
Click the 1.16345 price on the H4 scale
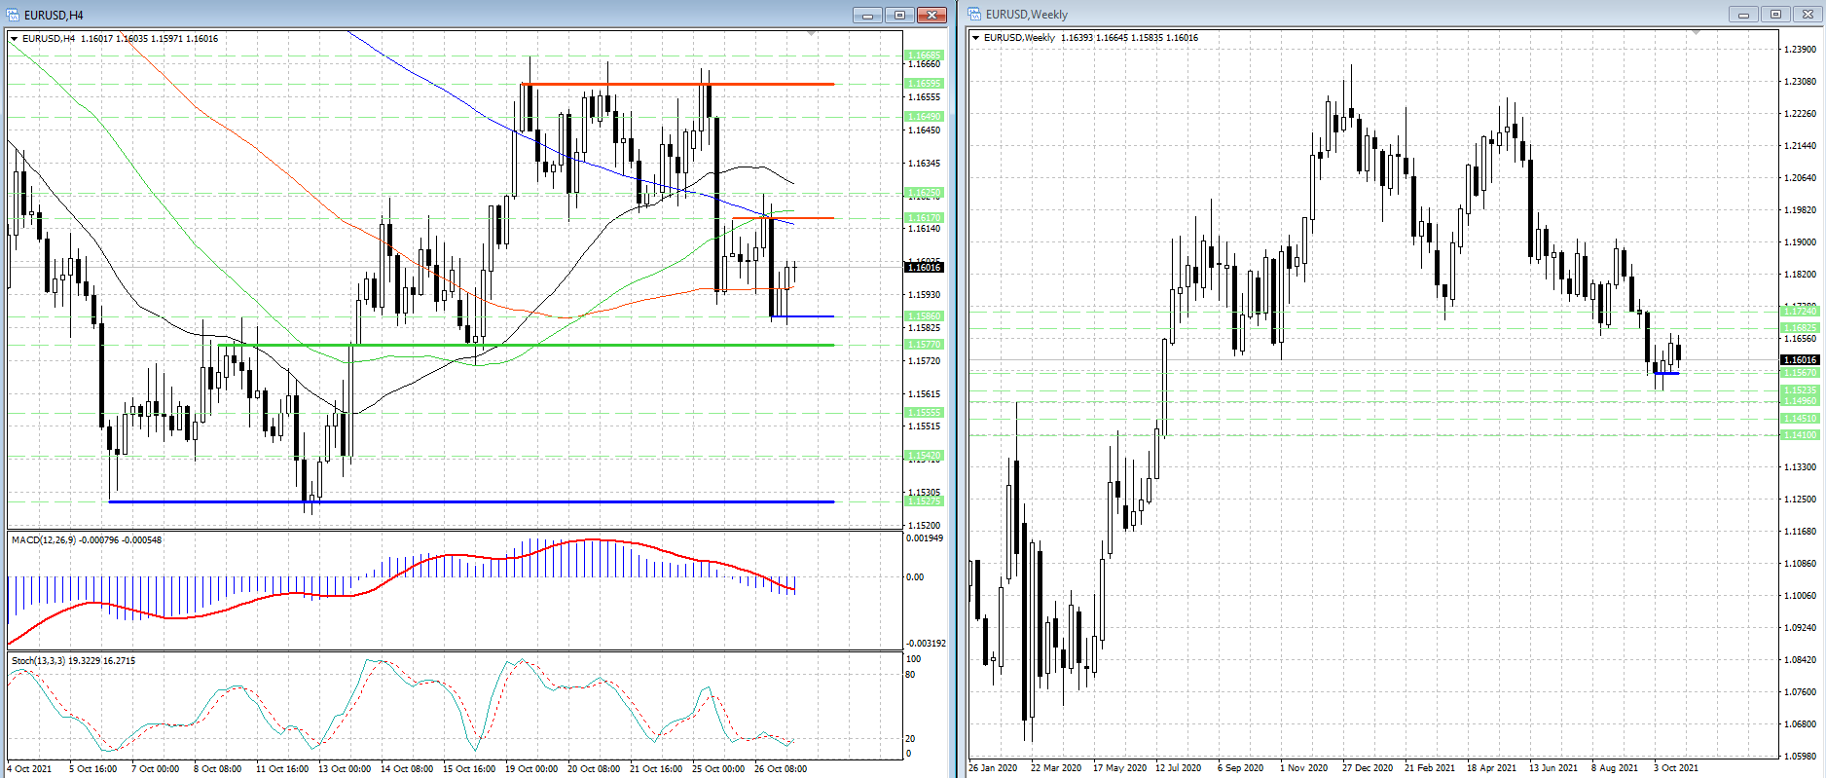coord(924,164)
